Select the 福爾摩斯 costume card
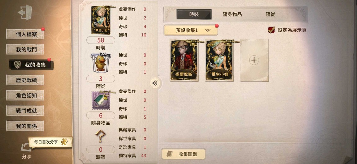 click(x=184, y=60)
